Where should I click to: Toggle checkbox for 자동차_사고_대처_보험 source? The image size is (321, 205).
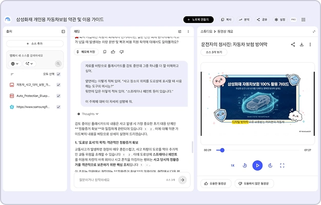tap(58, 85)
